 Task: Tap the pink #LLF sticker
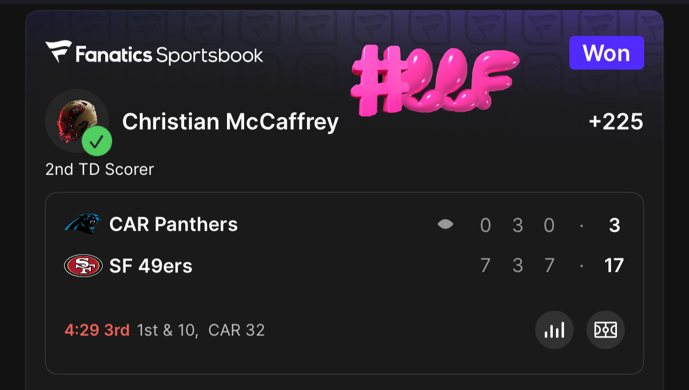[x=435, y=79]
